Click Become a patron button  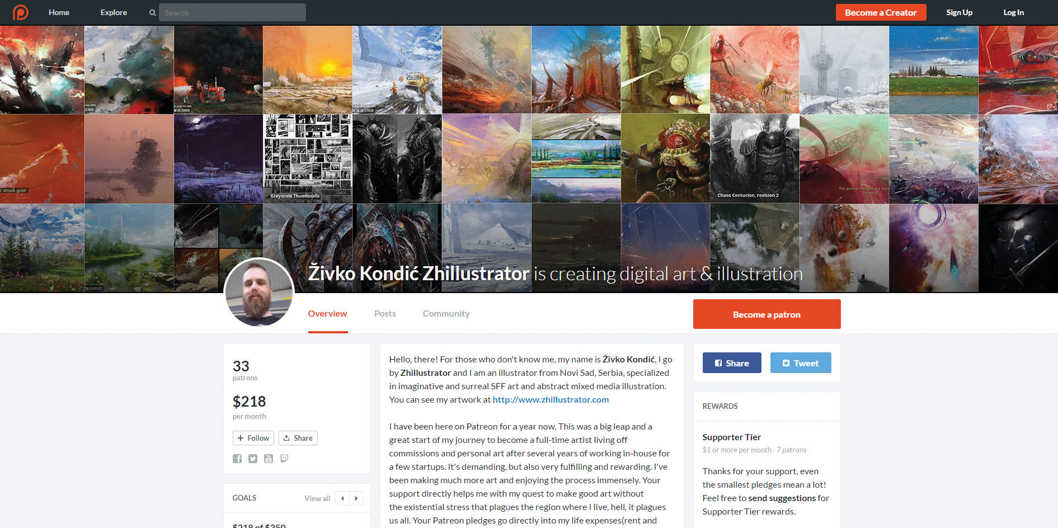point(767,314)
